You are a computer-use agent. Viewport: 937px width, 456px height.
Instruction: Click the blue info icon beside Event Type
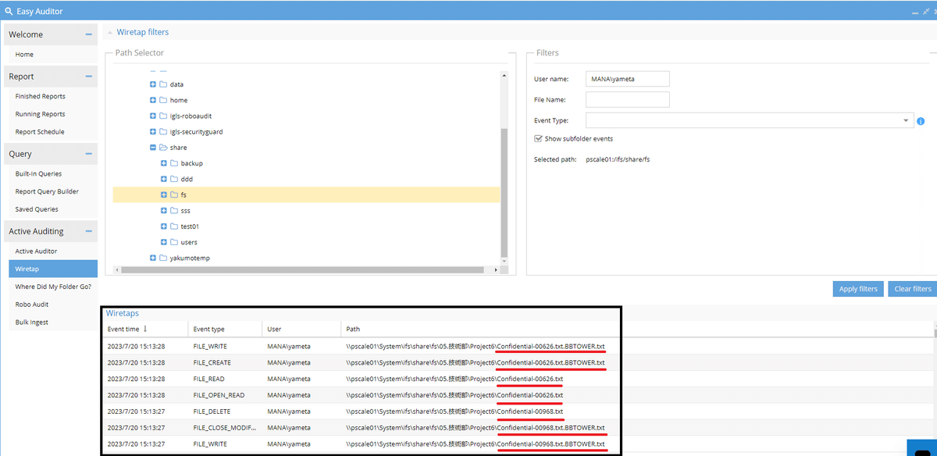coord(920,121)
